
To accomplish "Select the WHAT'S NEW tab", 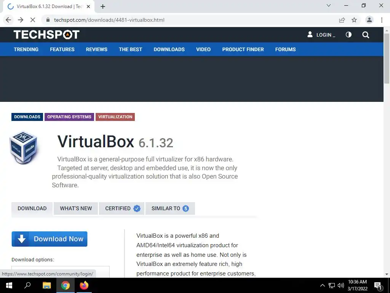I will [x=76, y=208].
